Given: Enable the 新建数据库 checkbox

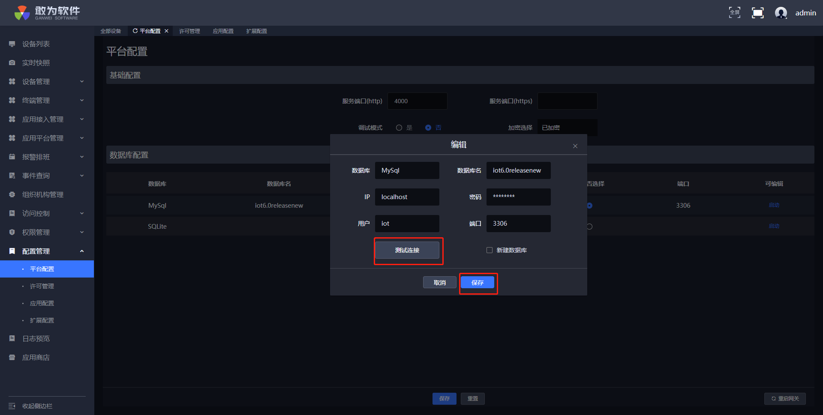Looking at the screenshot, I should pos(489,250).
